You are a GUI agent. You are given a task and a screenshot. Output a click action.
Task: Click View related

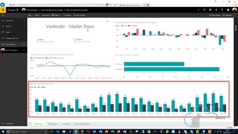click(x=215, y=15)
